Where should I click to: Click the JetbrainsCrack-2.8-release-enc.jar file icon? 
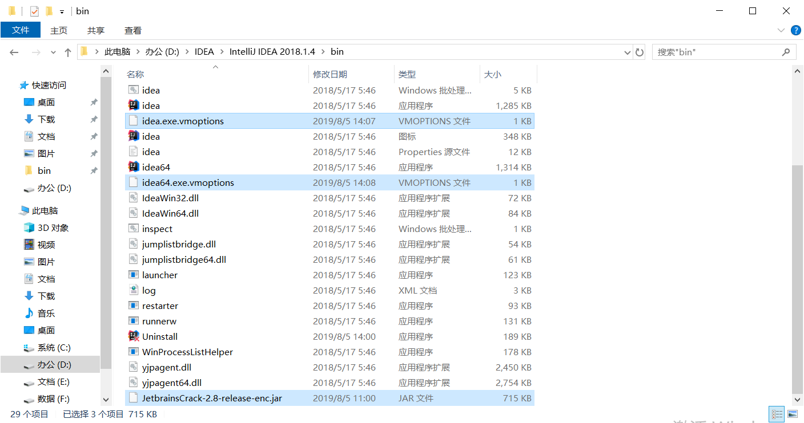point(133,398)
